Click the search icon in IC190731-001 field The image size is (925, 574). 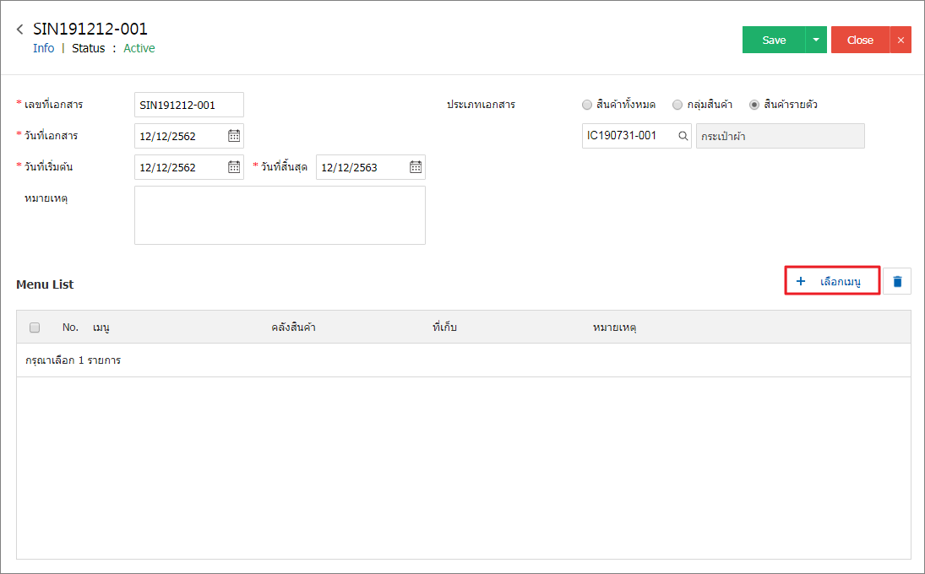click(x=683, y=136)
